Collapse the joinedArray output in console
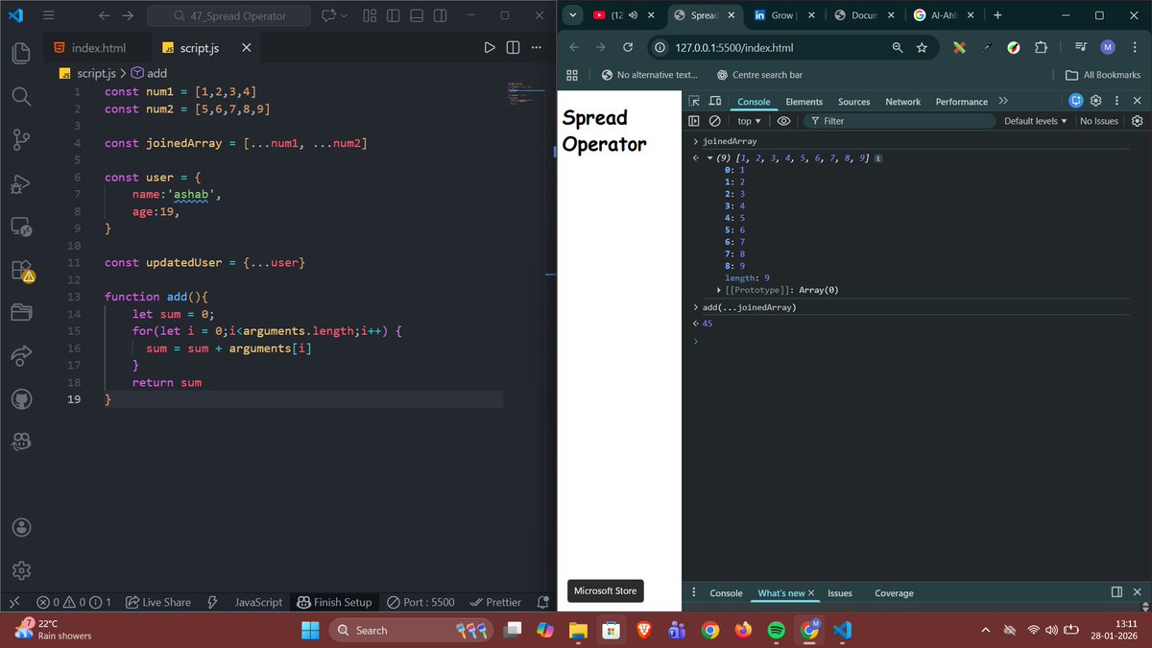This screenshot has width=1152, height=648. pos(709,157)
